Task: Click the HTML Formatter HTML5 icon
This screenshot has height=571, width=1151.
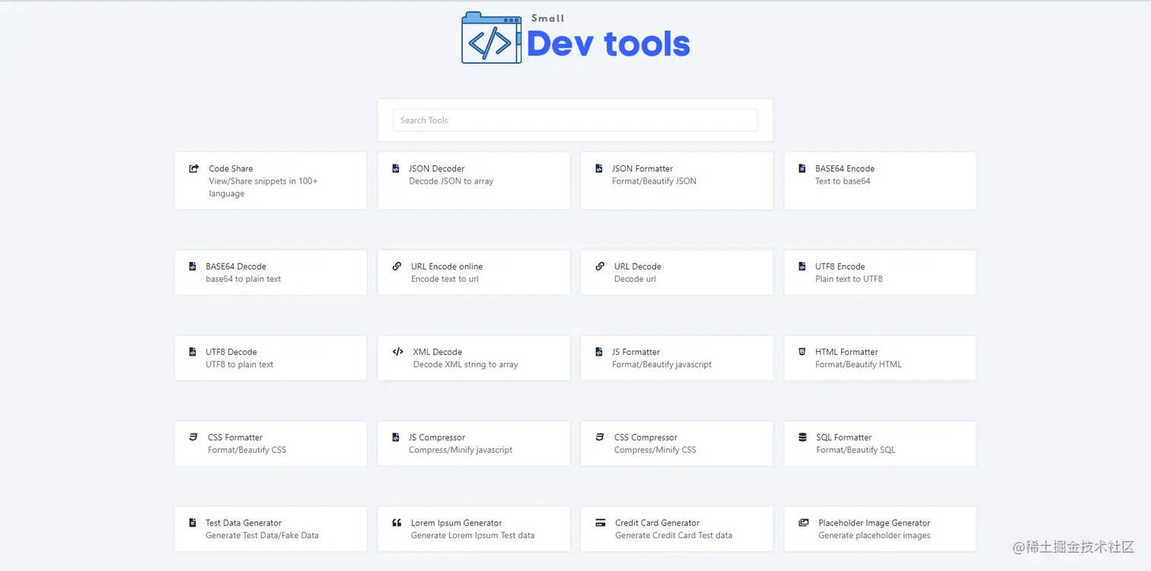Action: 802,352
